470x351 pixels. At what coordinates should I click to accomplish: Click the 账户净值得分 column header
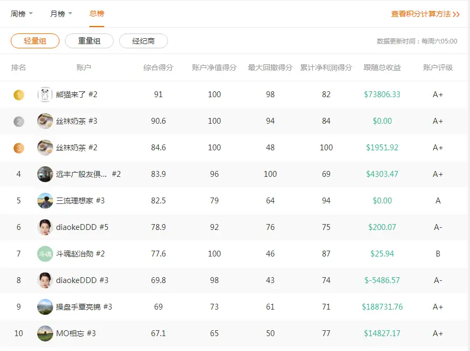pyautogui.click(x=214, y=67)
